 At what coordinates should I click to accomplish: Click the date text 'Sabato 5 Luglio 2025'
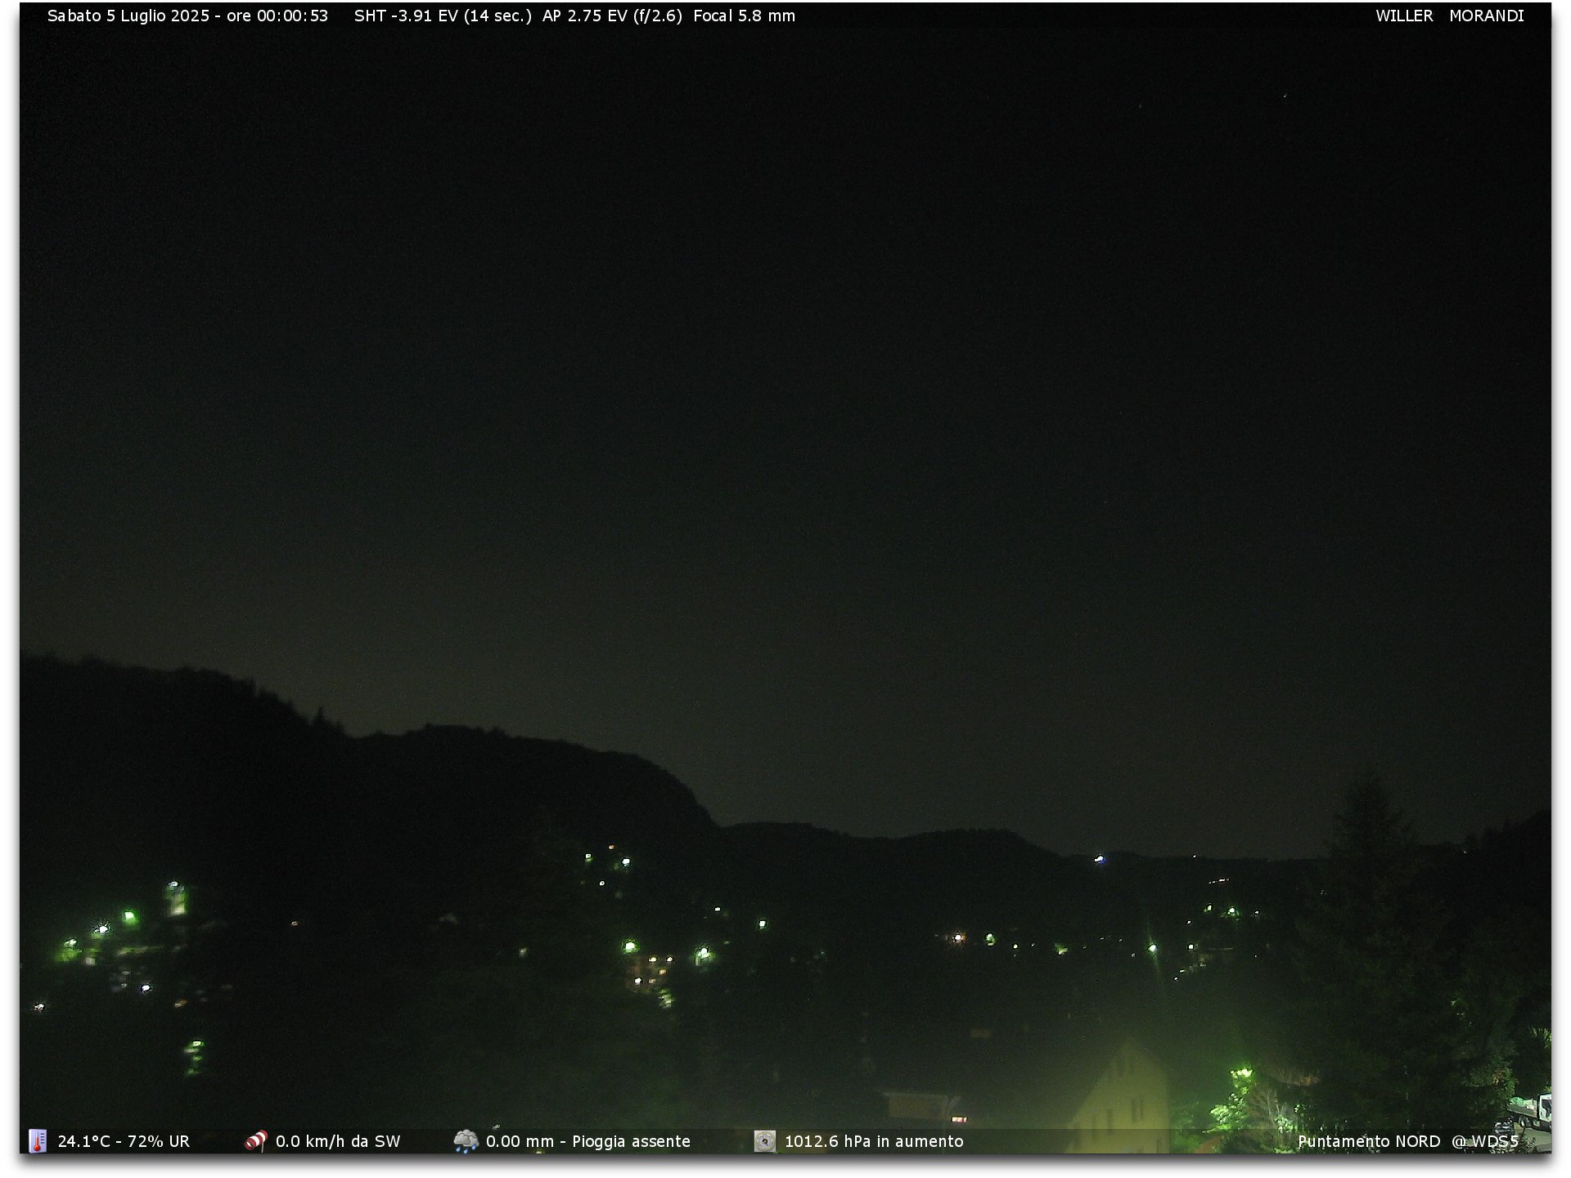click(128, 16)
